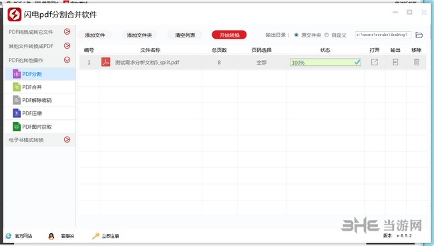Open the PDF的其他操作 category

pos(40,60)
